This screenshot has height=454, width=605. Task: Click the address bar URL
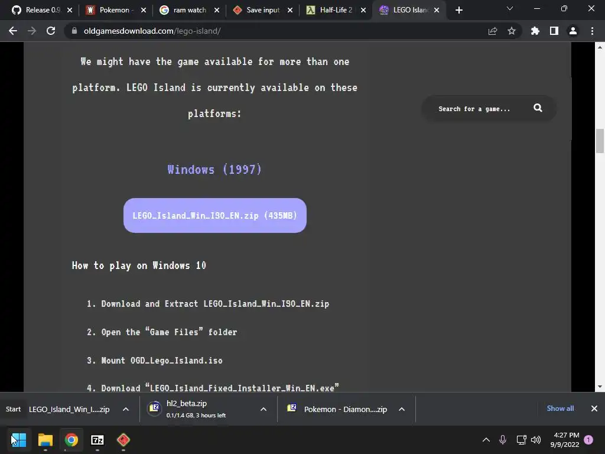pyautogui.click(x=152, y=31)
